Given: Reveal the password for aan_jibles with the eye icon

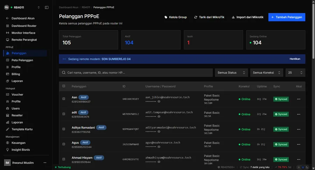Looking at the screenshot, I should tap(159, 102).
